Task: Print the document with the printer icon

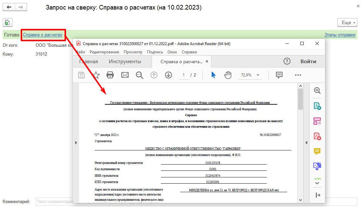Action: coord(110,75)
